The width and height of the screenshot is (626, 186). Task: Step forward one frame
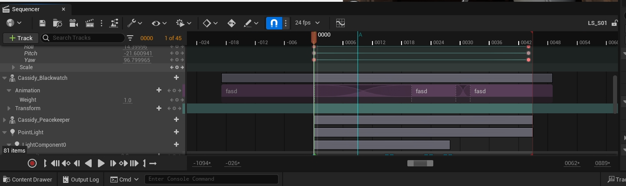coord(113,163)
